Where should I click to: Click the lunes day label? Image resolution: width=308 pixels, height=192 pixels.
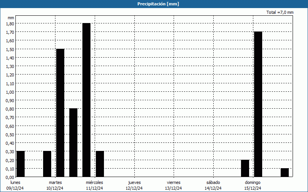(x=15, y=182)
